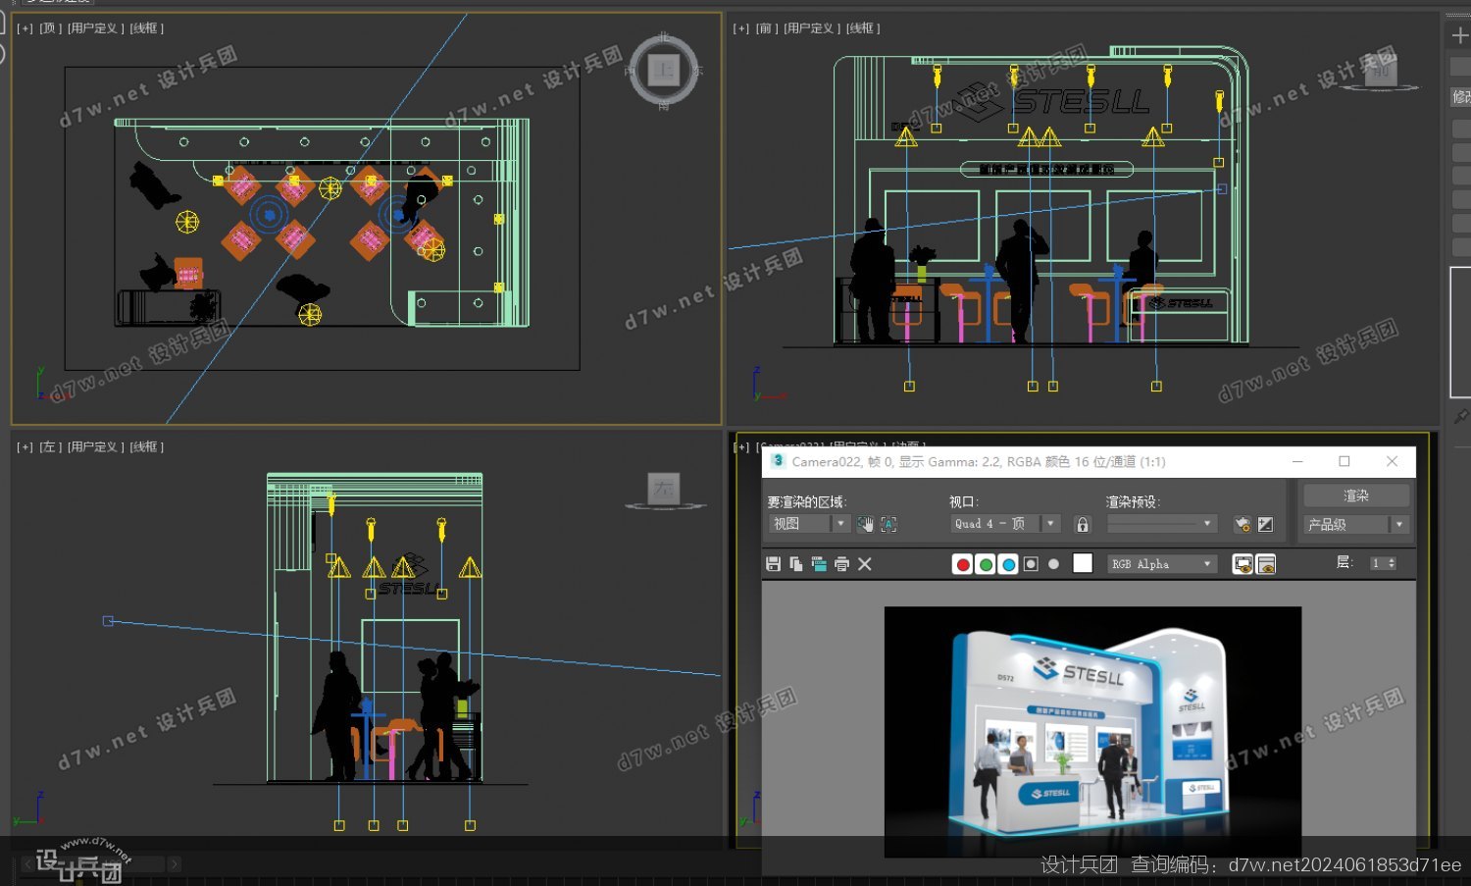This screenshot has width=1471, height=886.
Task: Open Render Setup from the teapot icon
Action: [1243, 524]
